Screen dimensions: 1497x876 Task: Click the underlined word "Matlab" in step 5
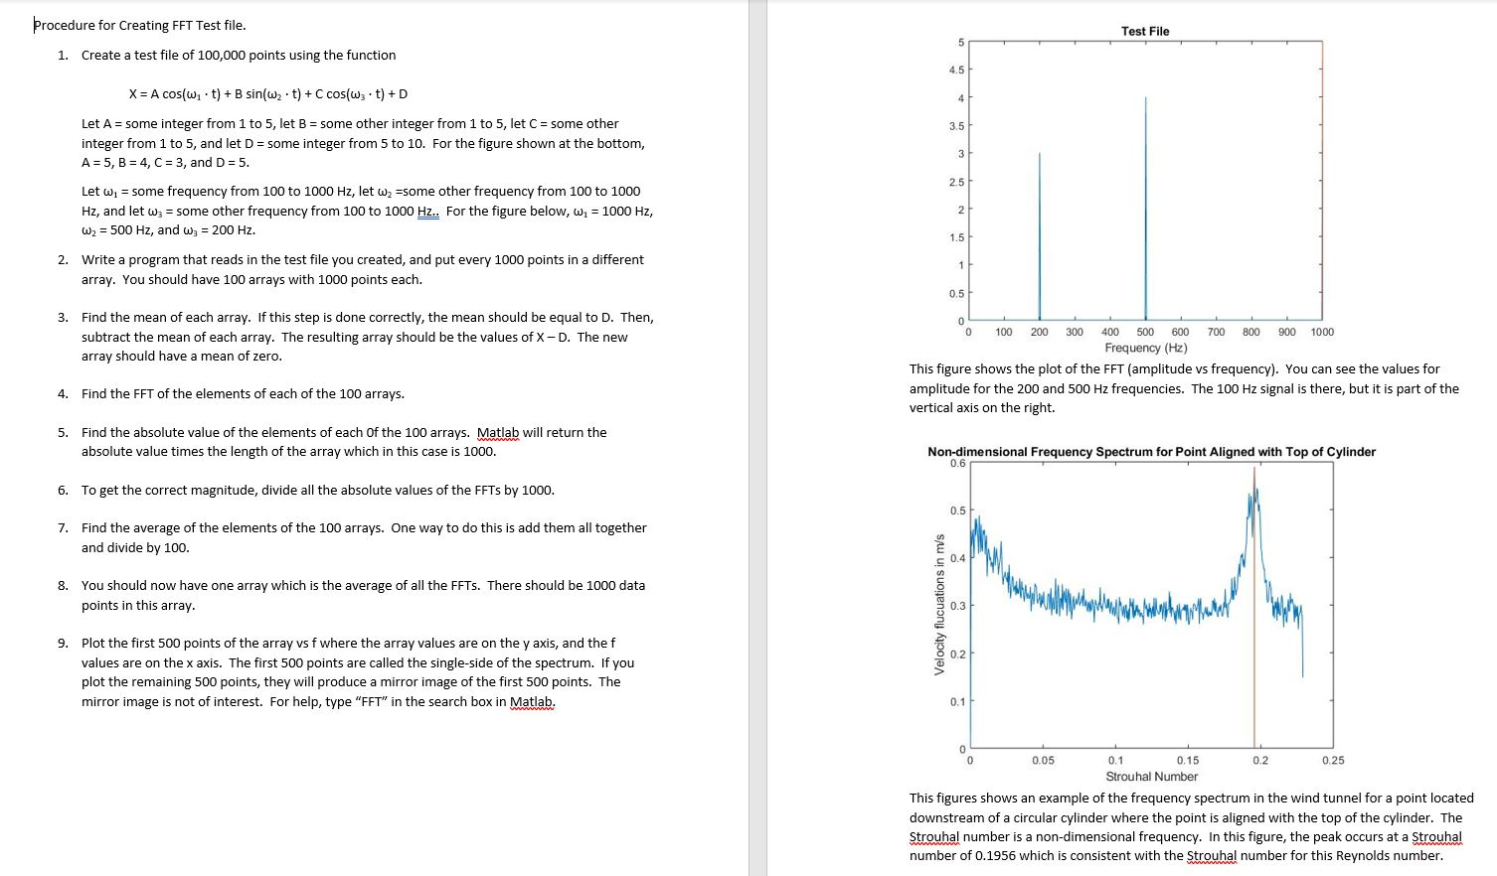pyautogui.click(x=498, y=433)
